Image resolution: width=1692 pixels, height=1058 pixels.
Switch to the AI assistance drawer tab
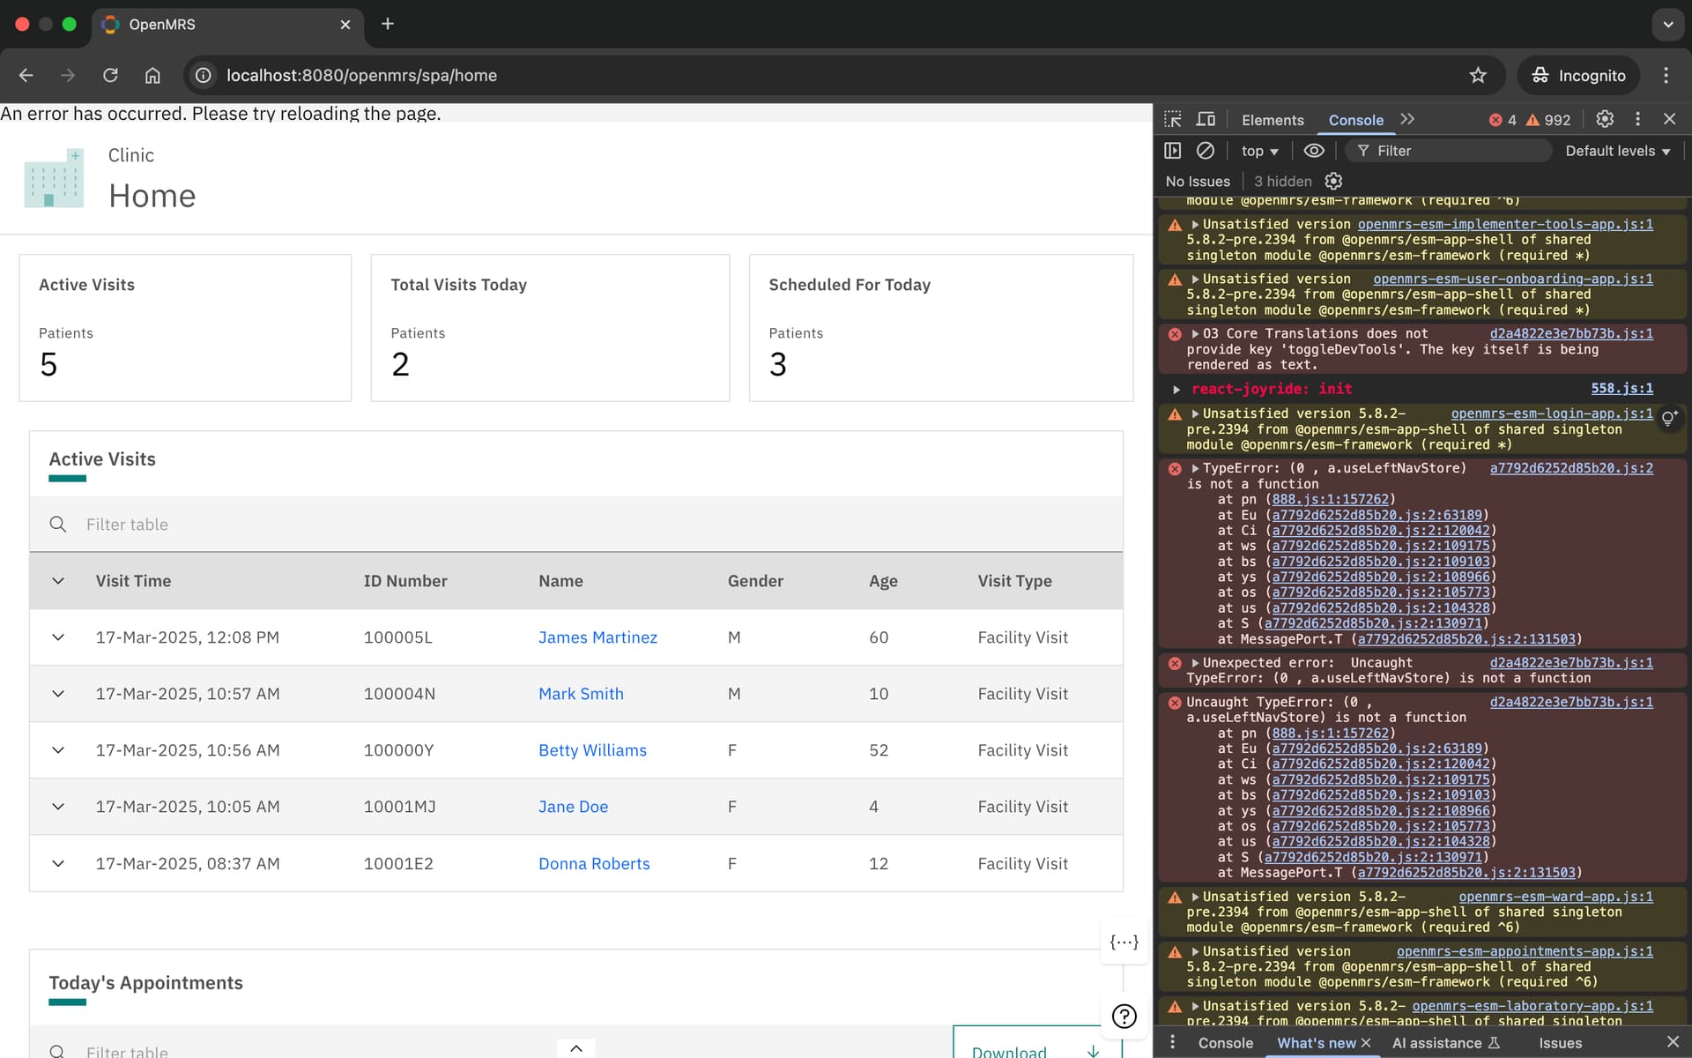1445,1043
